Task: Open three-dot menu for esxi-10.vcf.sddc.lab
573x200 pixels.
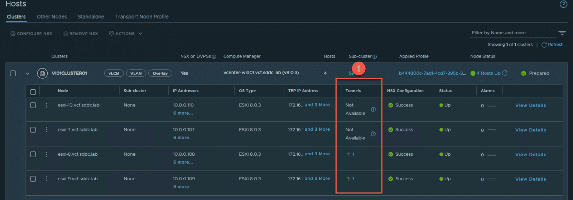Action: (x=46, y=105)
